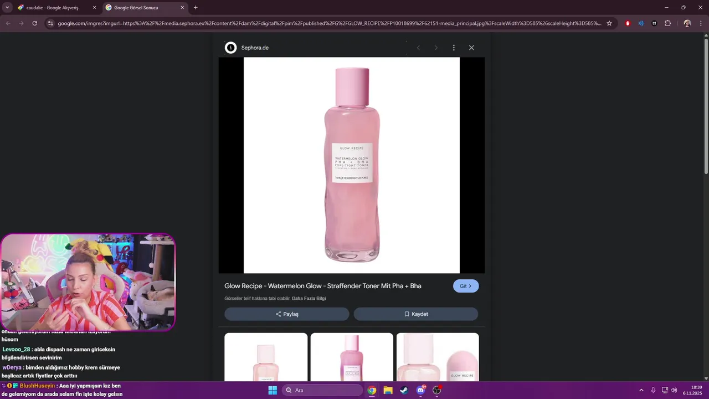Click the Git button to visit page
709x399 pixels.
(466, 286)
